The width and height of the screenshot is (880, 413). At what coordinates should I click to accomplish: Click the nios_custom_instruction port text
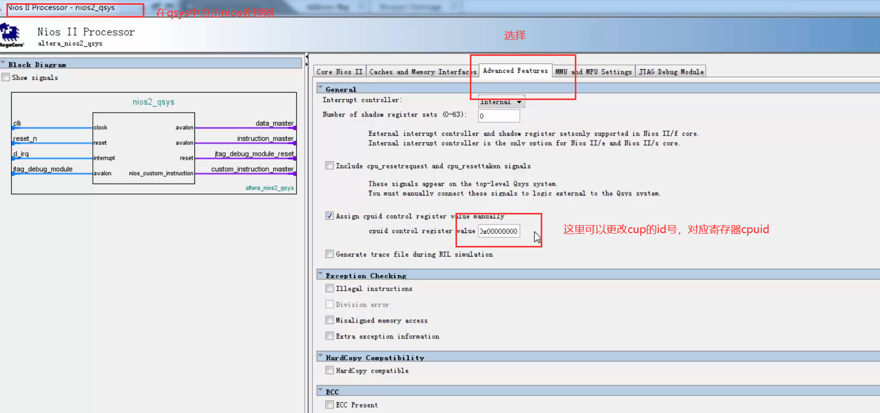pyautogui.click(x=161, y=174)
